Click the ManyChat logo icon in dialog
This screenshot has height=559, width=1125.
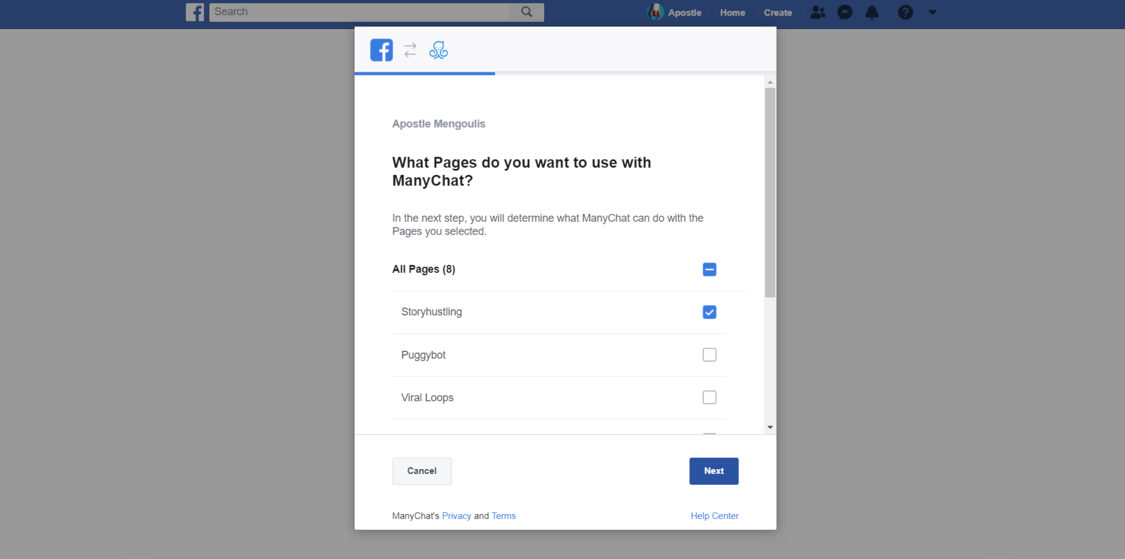coord(438,50)
